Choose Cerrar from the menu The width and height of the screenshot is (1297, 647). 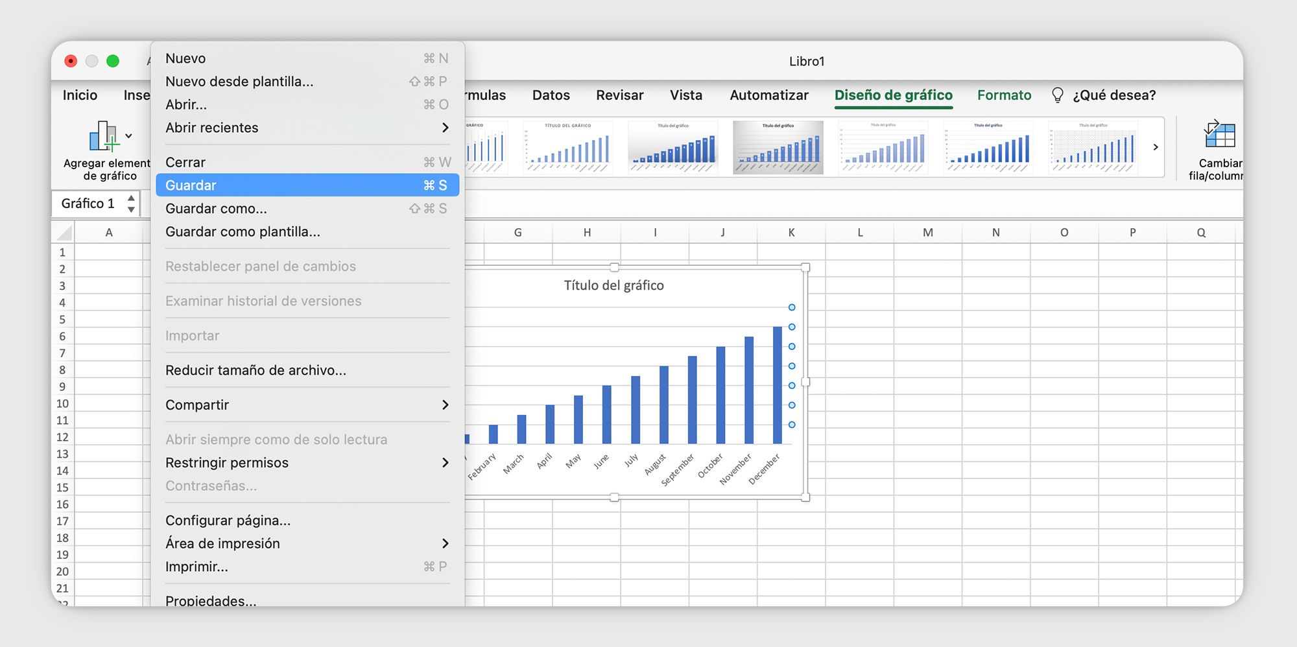pyautogui.click(x=307, y=162)
